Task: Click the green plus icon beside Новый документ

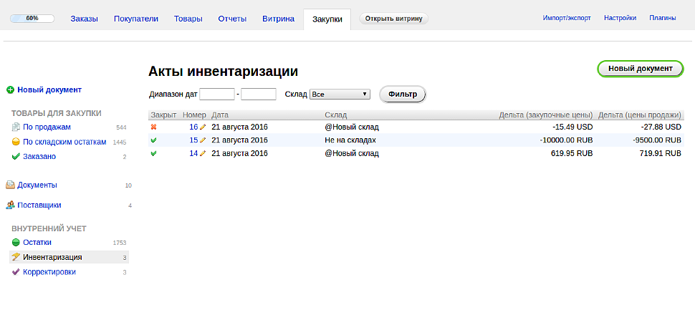Action: pyautogui.click(x=10, y=90)
